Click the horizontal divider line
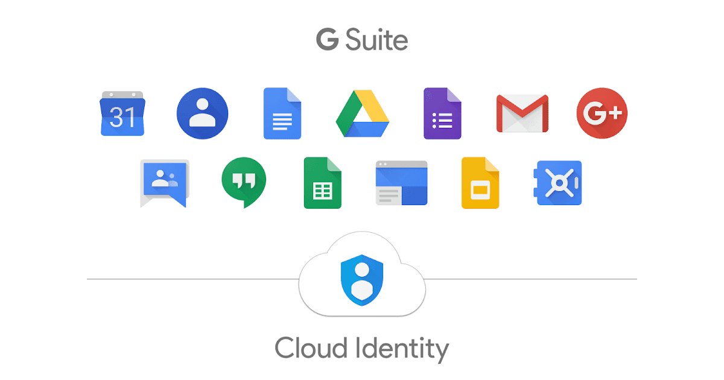The width and height of the screenshot is (724, 380). click(x=181, y=279)
